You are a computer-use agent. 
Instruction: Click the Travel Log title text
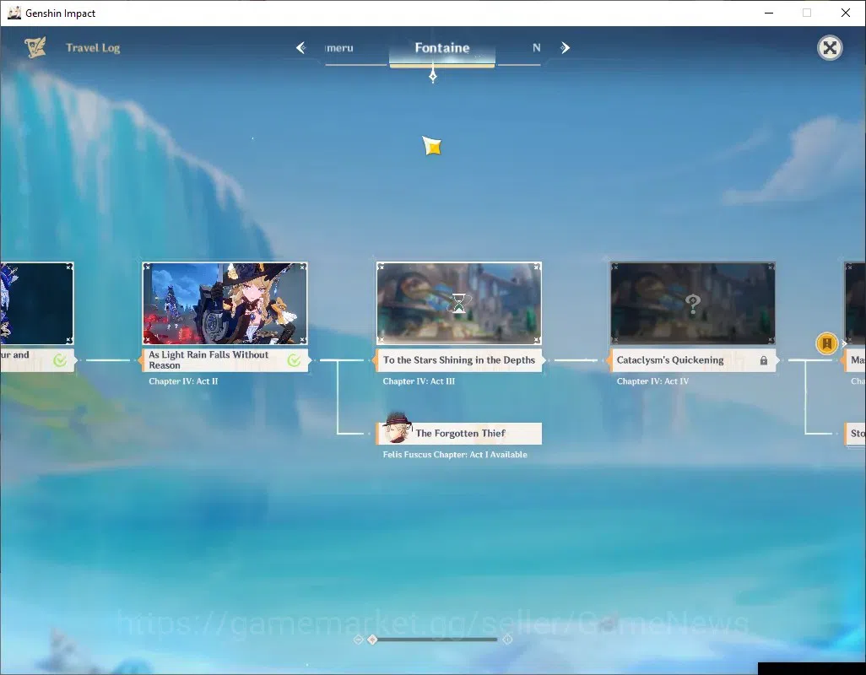pos(93,48)
